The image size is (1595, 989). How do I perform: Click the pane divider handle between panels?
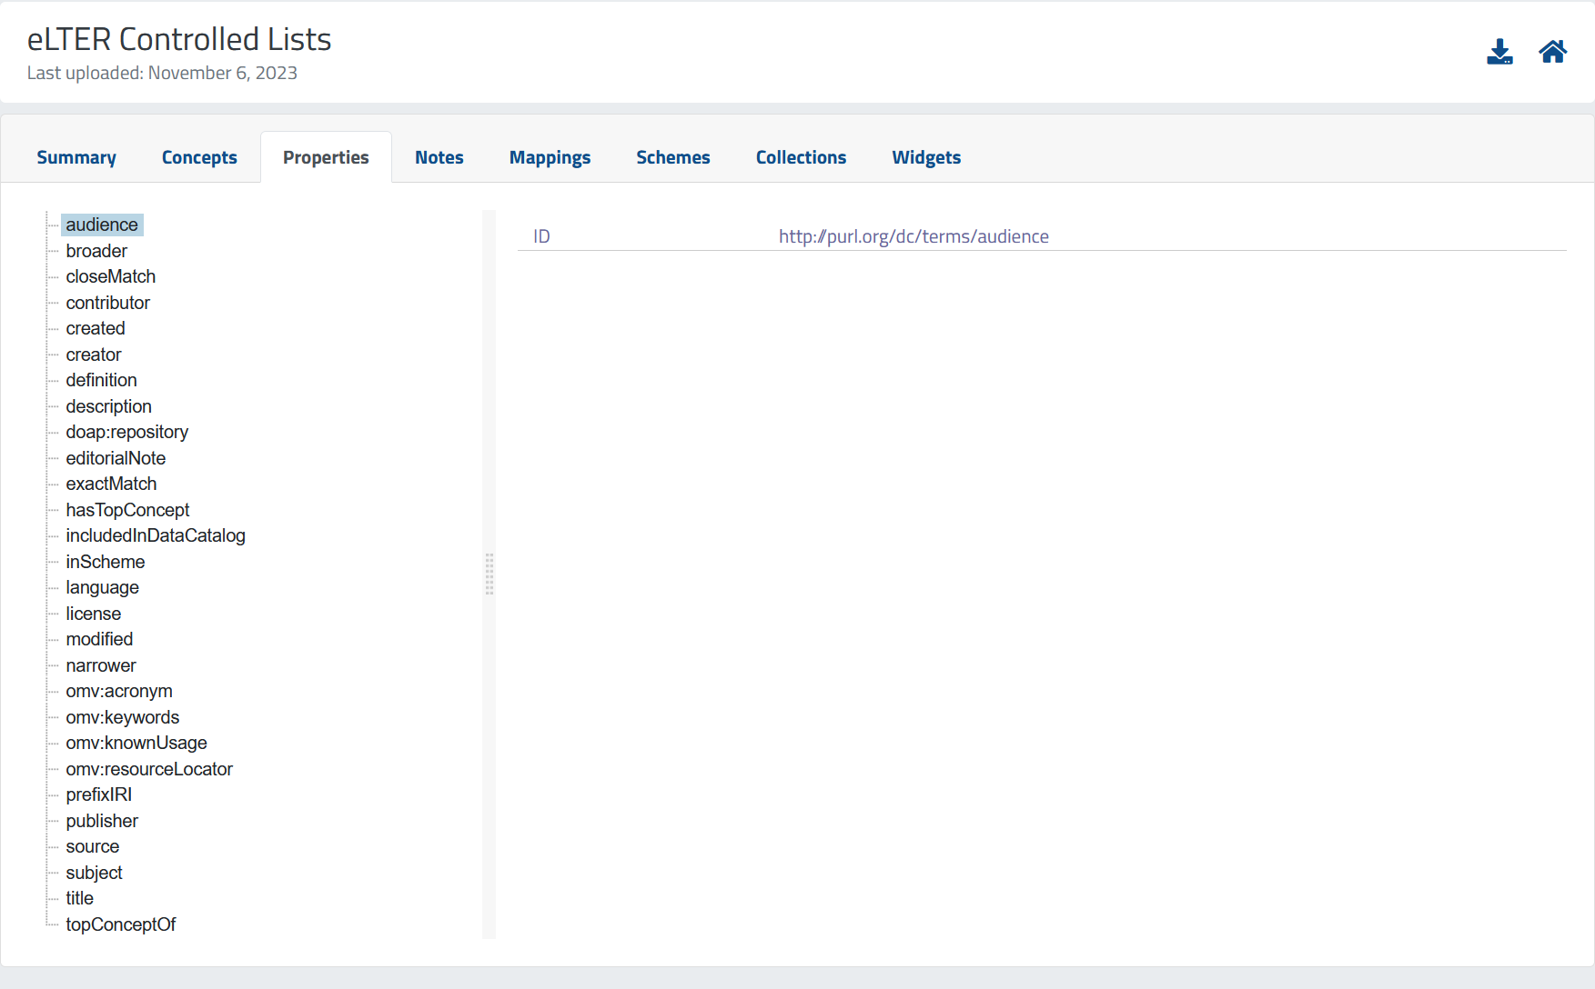click(490, 574)
